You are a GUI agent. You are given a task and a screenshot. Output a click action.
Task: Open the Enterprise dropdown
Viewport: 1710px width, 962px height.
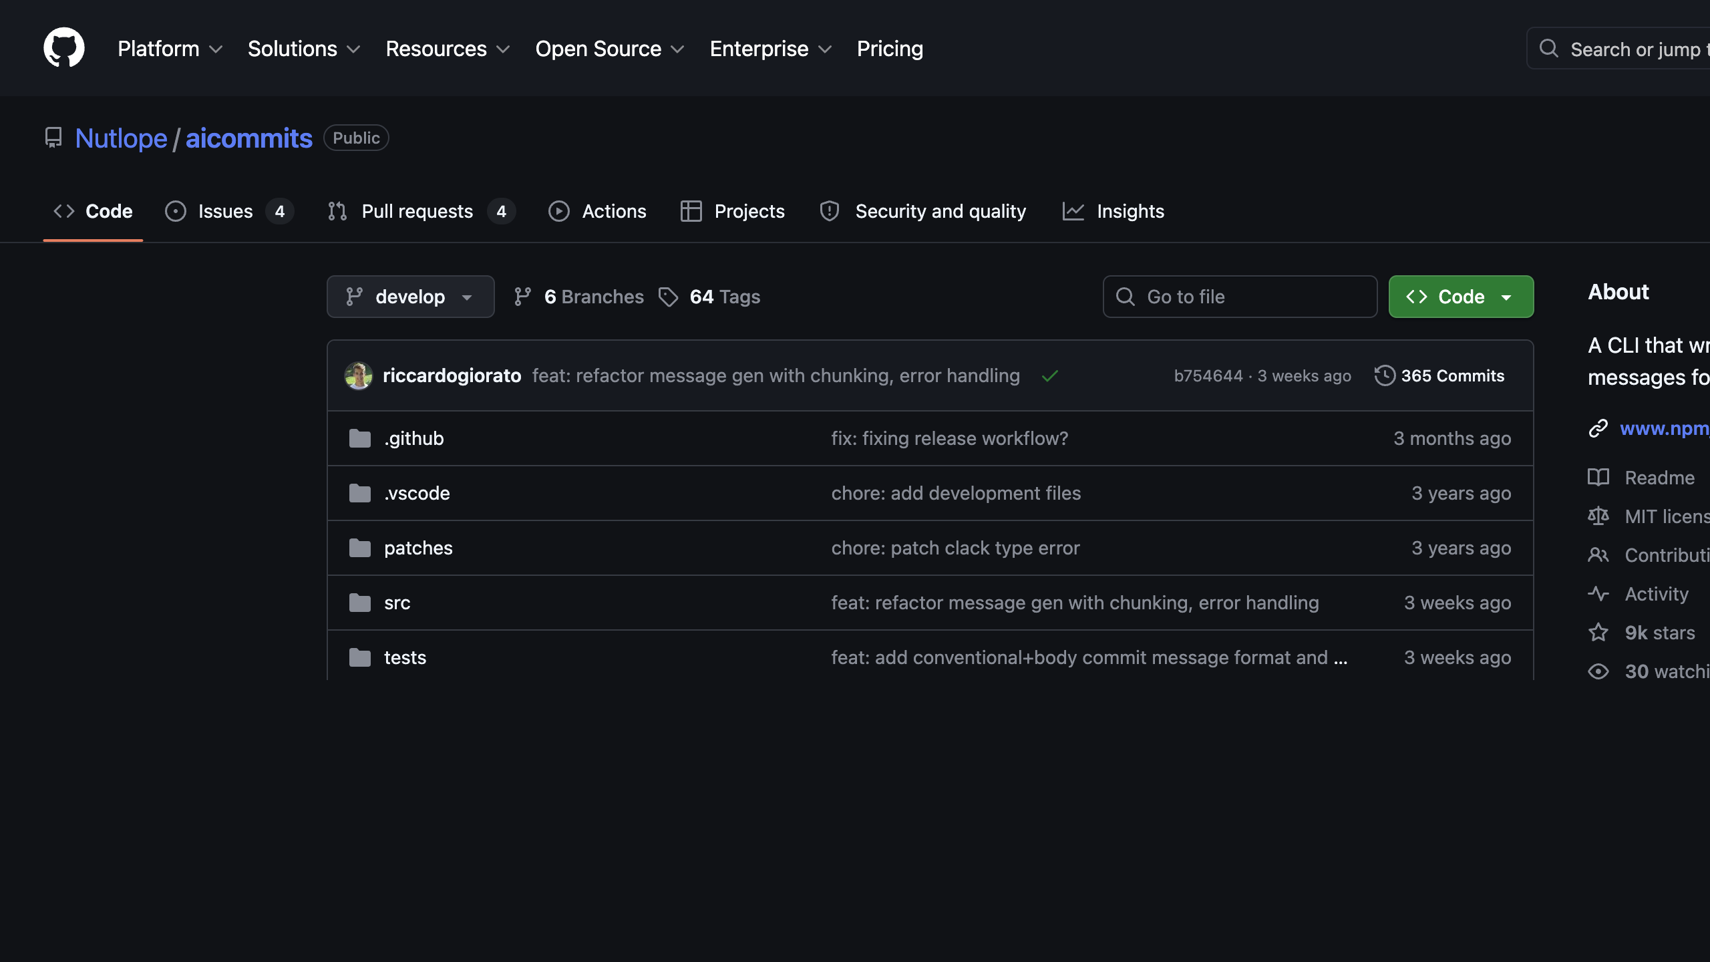771,49
